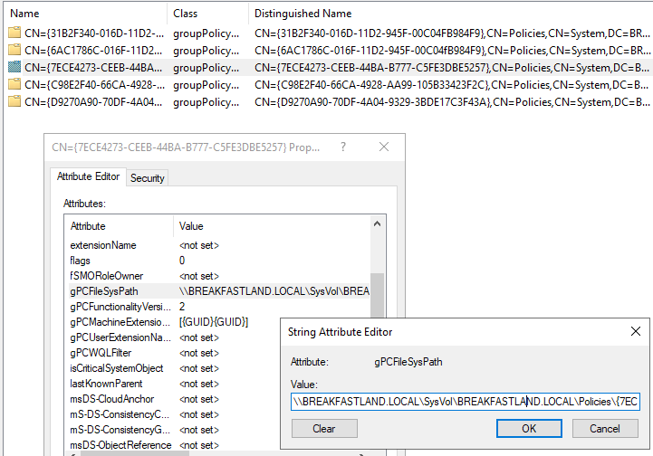Click folder icon for CN={6AC1786C-016F-11D2 entry

tap(14, 51)
